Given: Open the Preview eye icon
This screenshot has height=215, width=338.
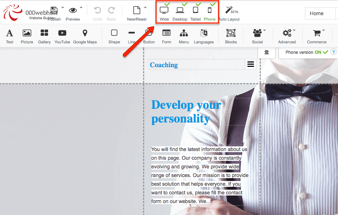Looking at the screenshot, I should [x=73, y=10].
